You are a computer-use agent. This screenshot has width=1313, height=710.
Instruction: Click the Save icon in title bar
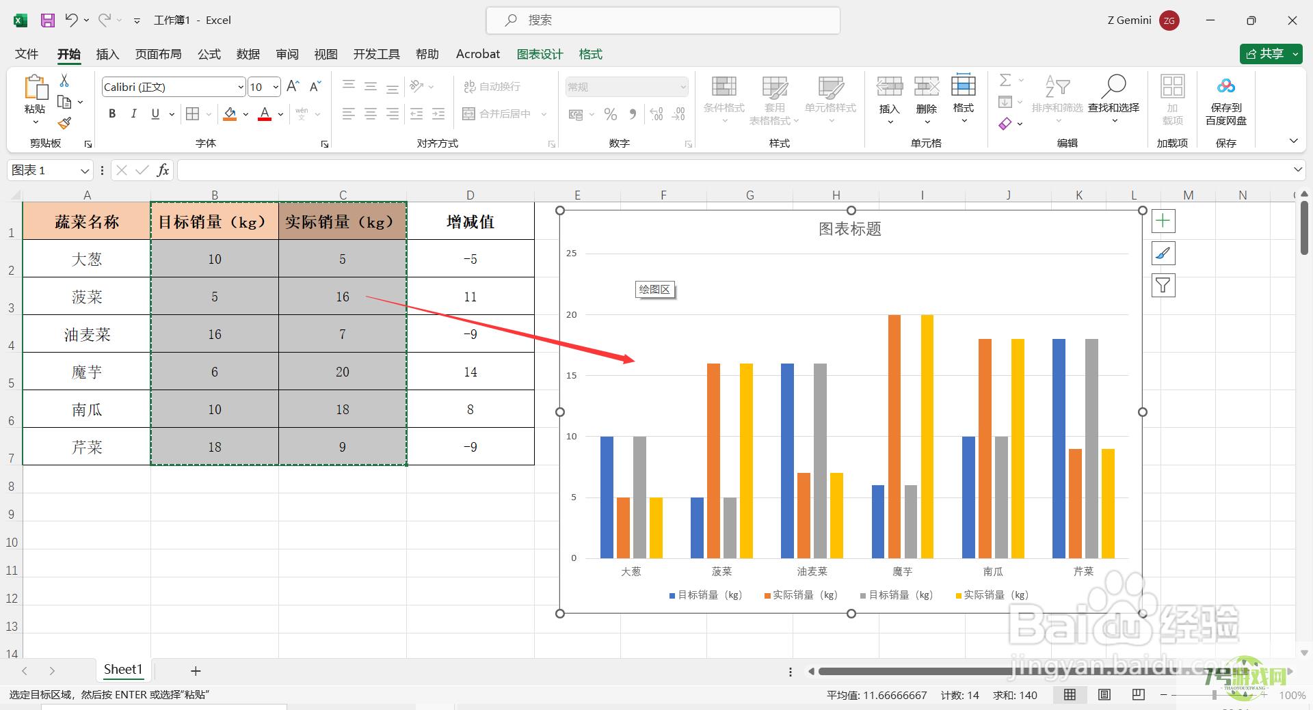coord(47,21)
